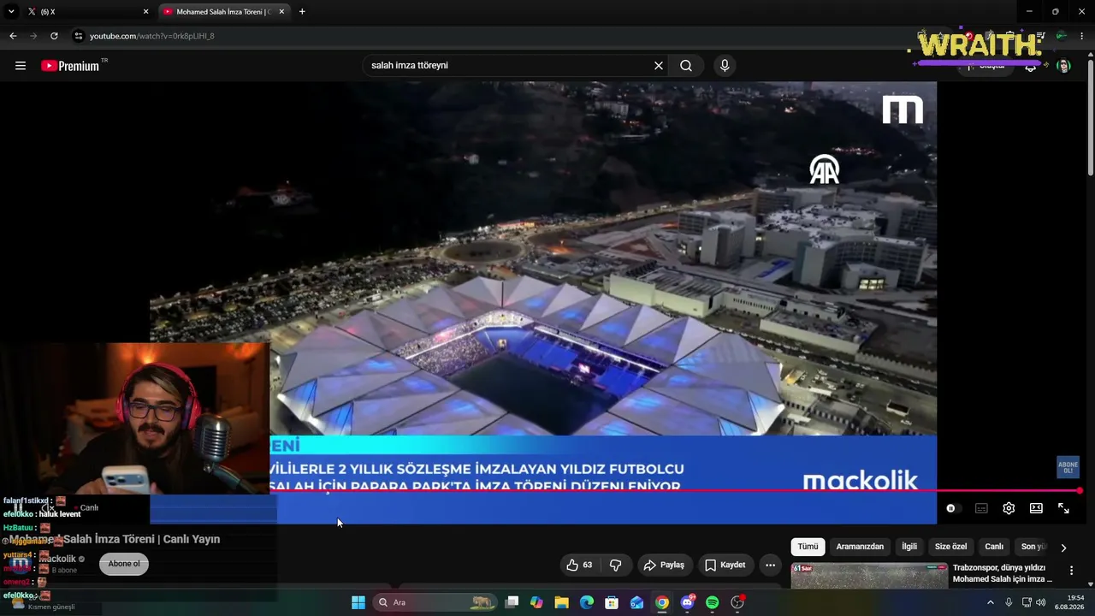Show more filter chips with the arrow
1095x616 pixels.
[x=1063, y=548]
